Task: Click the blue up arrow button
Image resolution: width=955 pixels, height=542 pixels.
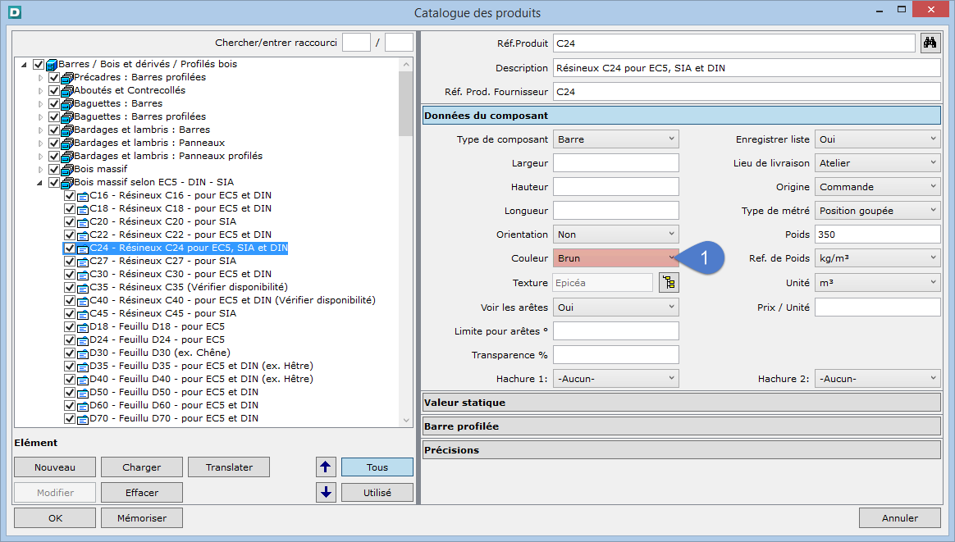Action: [x=326, y=467]
